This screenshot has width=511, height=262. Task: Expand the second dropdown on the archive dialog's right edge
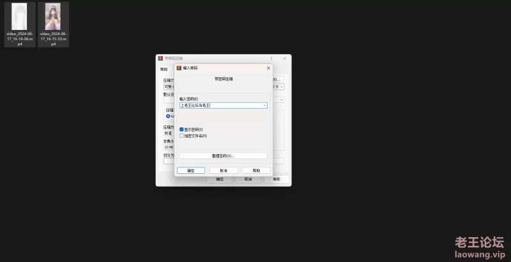tap(282, 100)
